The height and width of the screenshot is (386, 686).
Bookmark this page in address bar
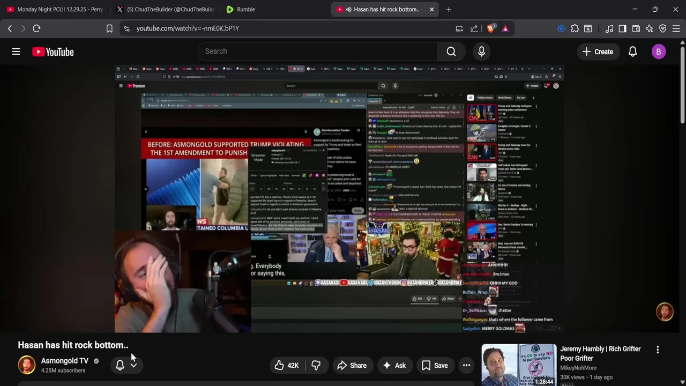[x=109, y=28]
